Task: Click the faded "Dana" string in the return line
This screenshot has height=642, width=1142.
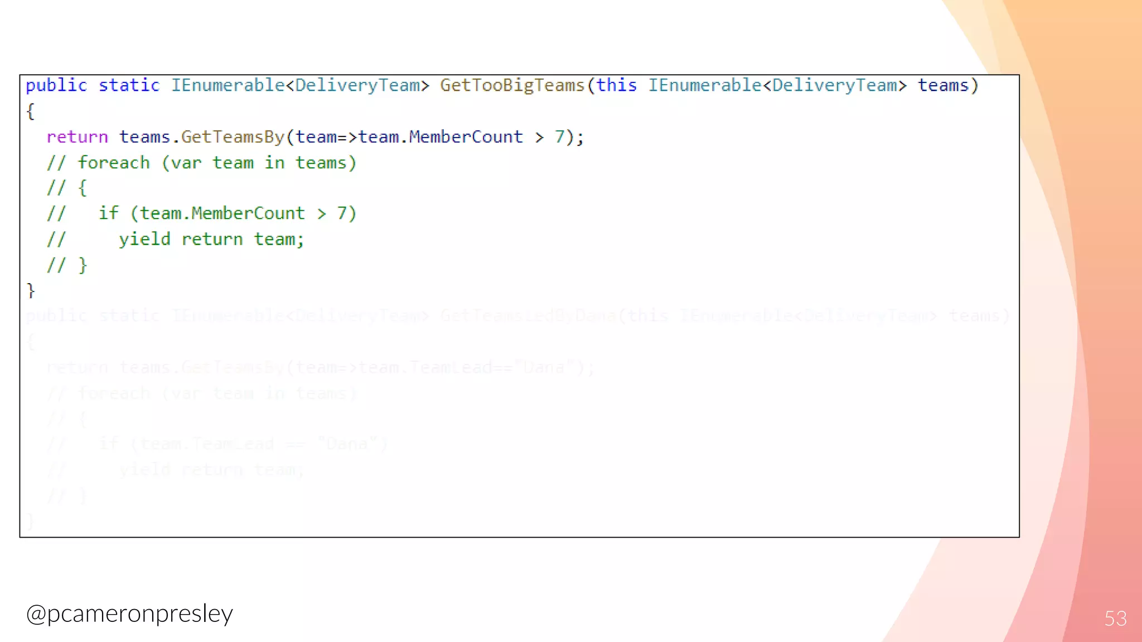Action: 544,368
